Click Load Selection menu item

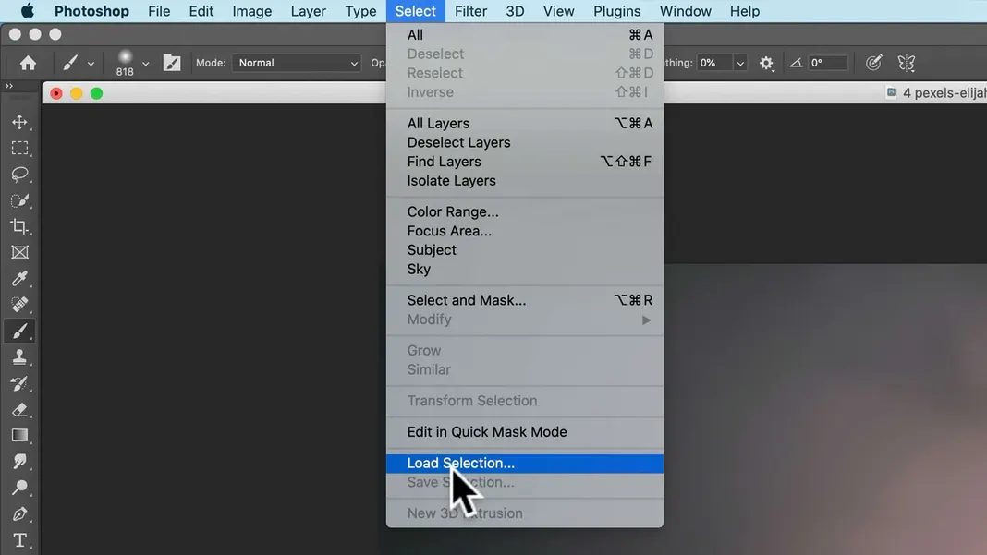pyautogui.click(x=525, y=464)
